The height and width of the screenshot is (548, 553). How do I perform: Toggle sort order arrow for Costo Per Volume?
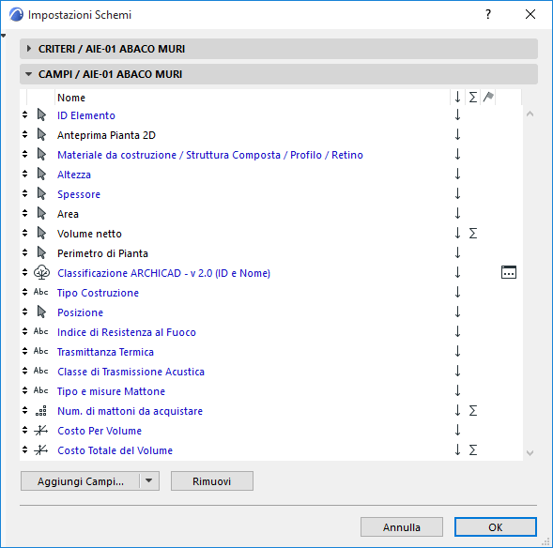pos(457,431)
